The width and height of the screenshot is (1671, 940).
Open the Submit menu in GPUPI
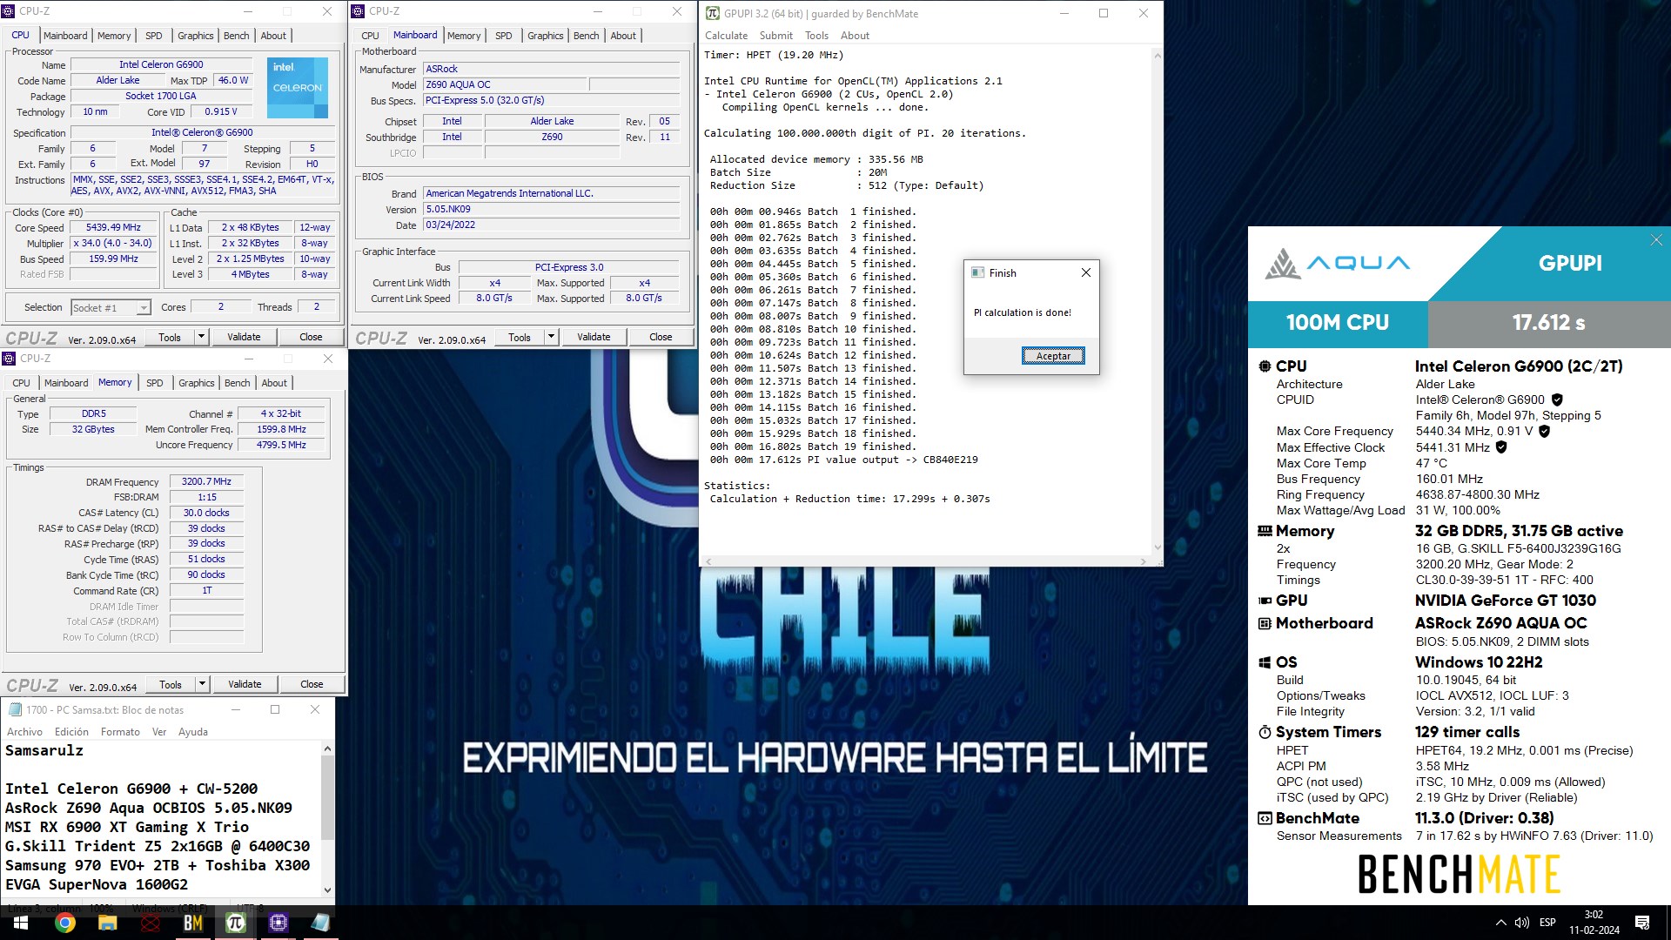coord(775,36)
